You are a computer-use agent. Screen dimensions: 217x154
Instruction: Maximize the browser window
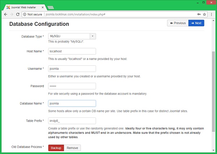pyautogui.click(x=204, y=3)
